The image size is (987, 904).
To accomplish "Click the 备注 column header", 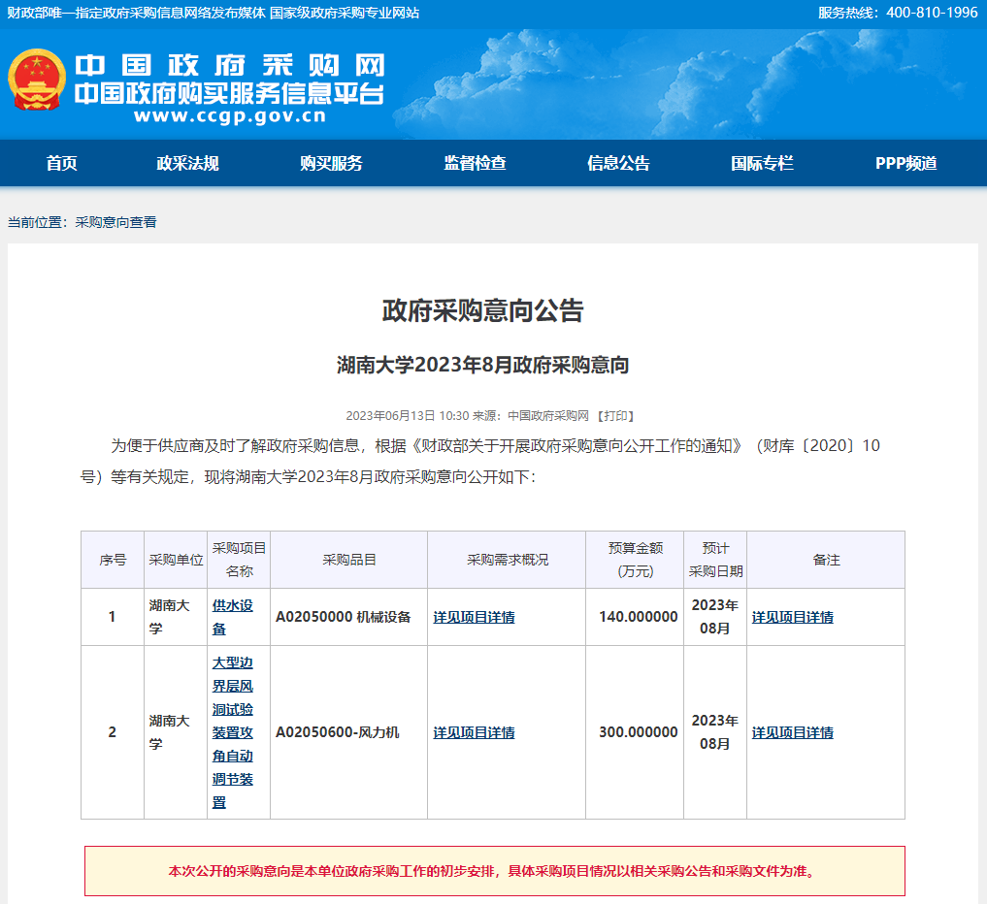I will [x=826, y=560].
